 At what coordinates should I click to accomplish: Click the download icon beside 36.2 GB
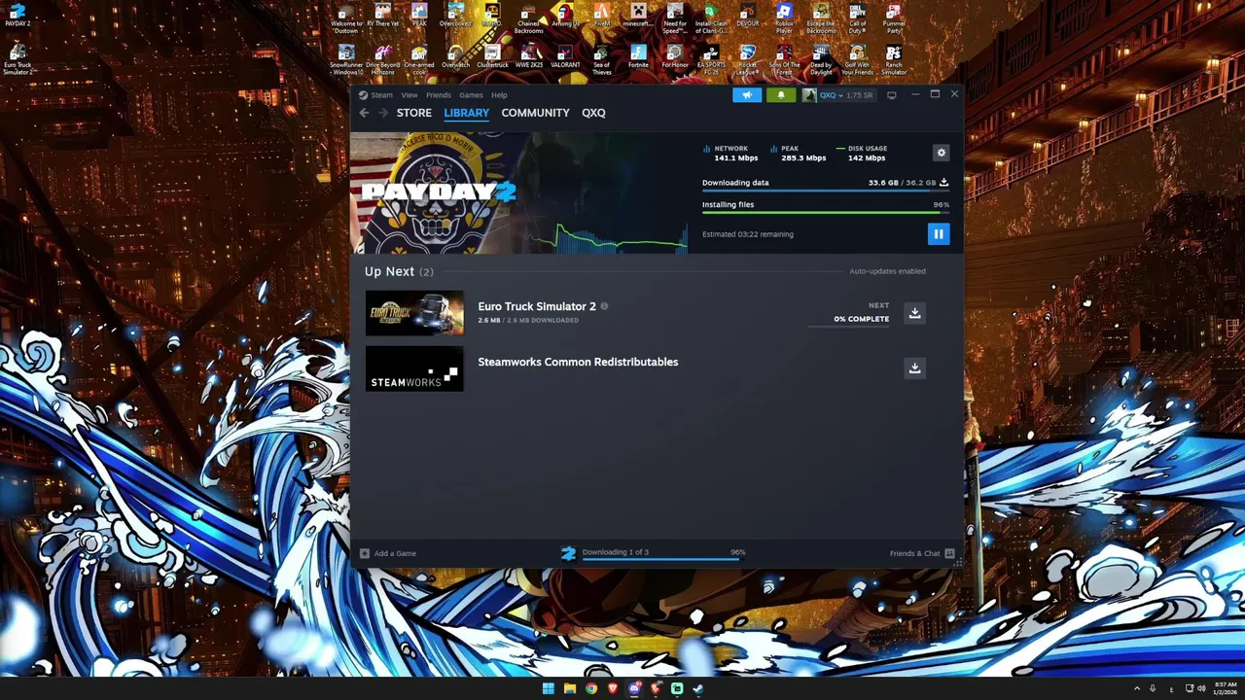943,182
